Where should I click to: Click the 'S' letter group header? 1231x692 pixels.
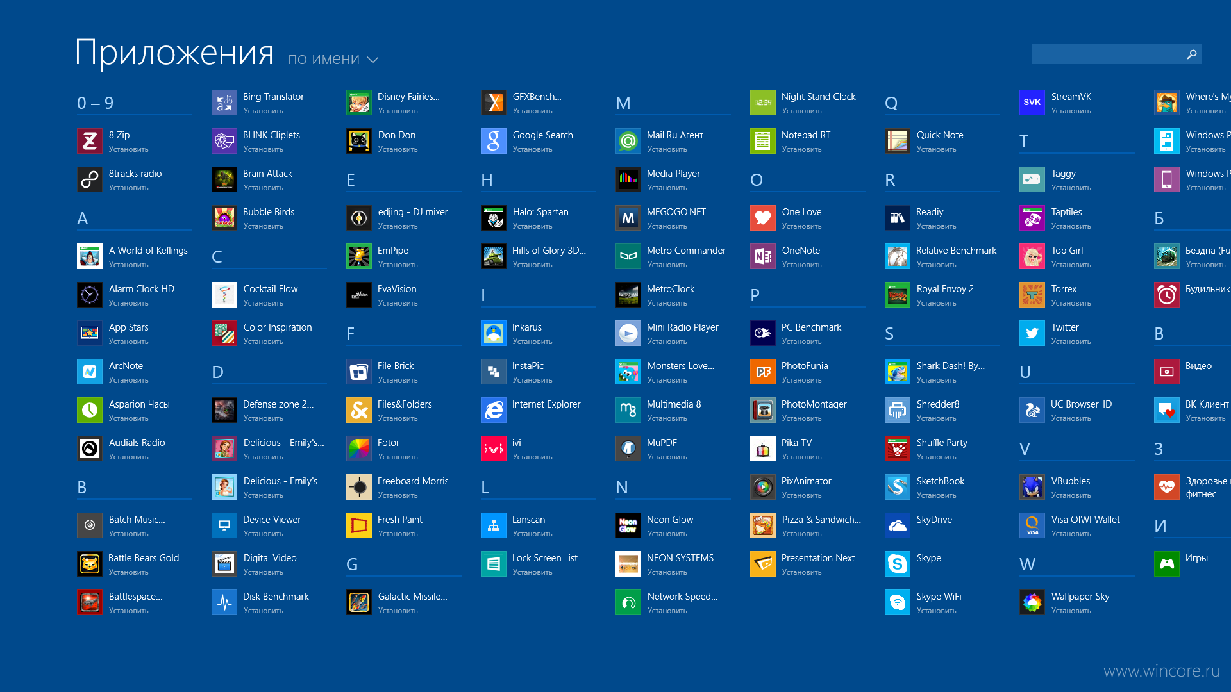pos(889,334)
